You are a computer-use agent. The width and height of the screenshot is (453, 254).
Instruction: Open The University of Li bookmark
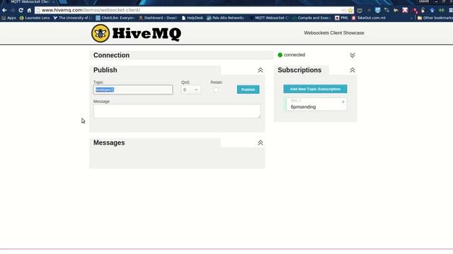[72, 18]
